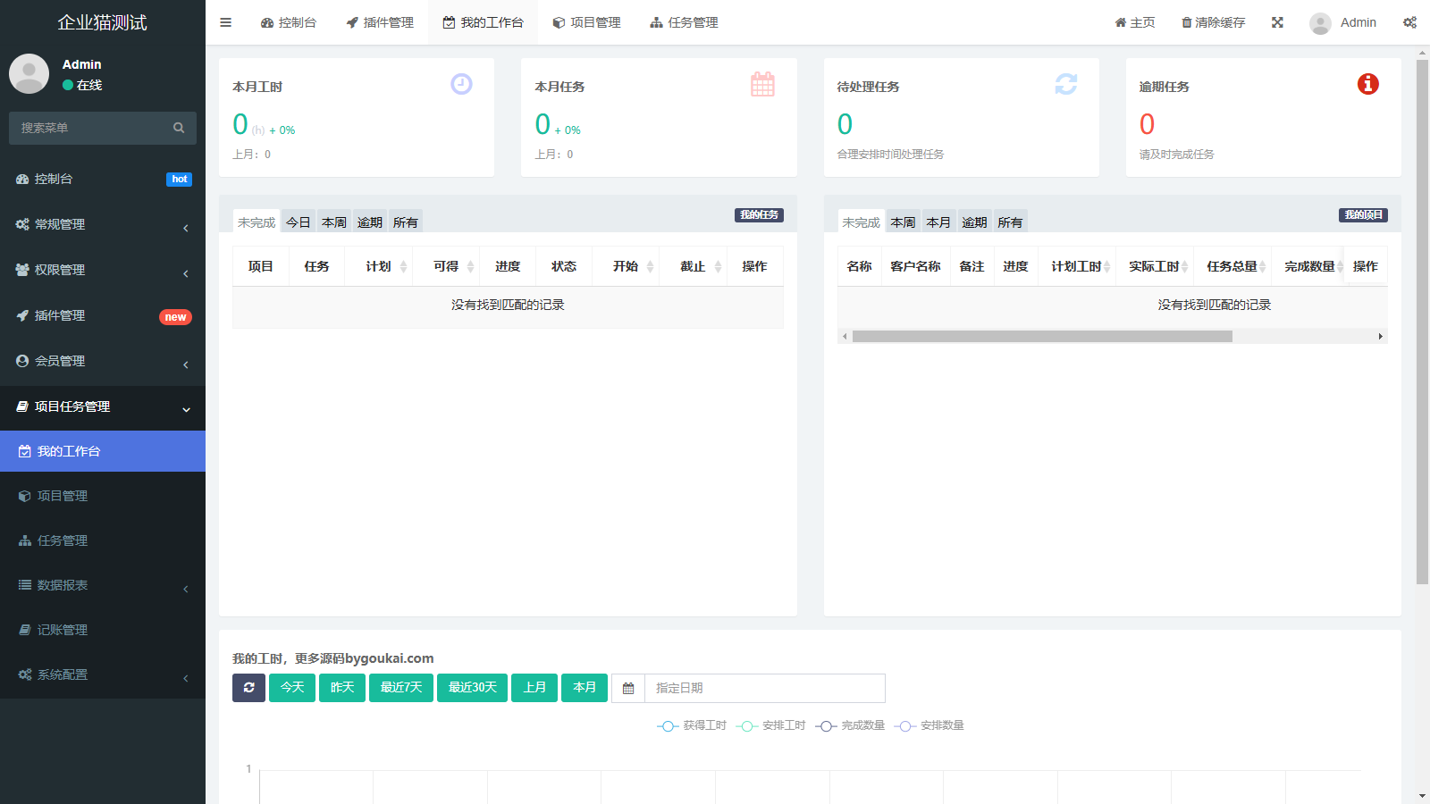This screenshot has width=1430, height=804.
Task: Click the horizontal scrollbar in projects table
Action: 1041,337
